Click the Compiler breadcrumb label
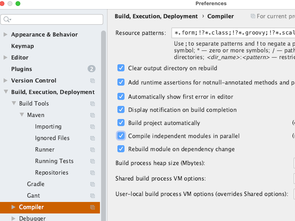 click(x=221, y=16)
